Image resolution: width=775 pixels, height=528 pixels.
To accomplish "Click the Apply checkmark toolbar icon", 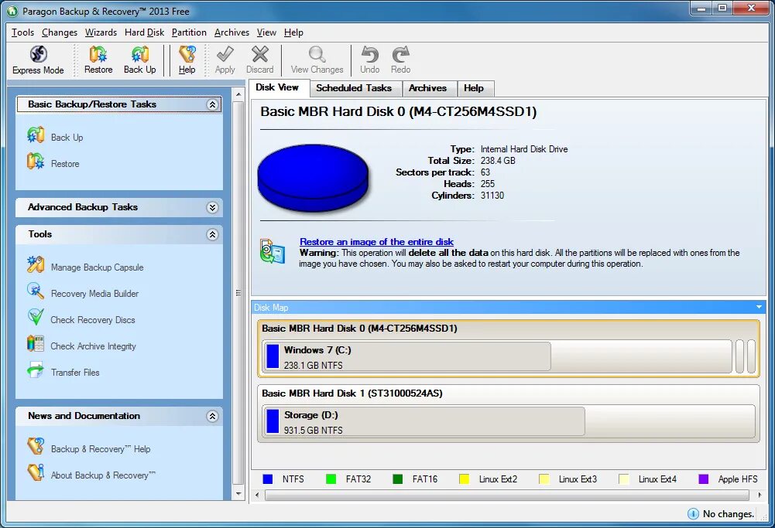I will tap(225, 60).
